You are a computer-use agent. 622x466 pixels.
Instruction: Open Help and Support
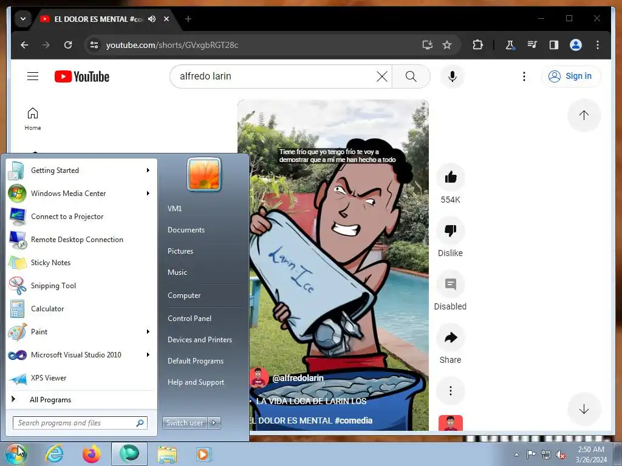pos(196,382)
